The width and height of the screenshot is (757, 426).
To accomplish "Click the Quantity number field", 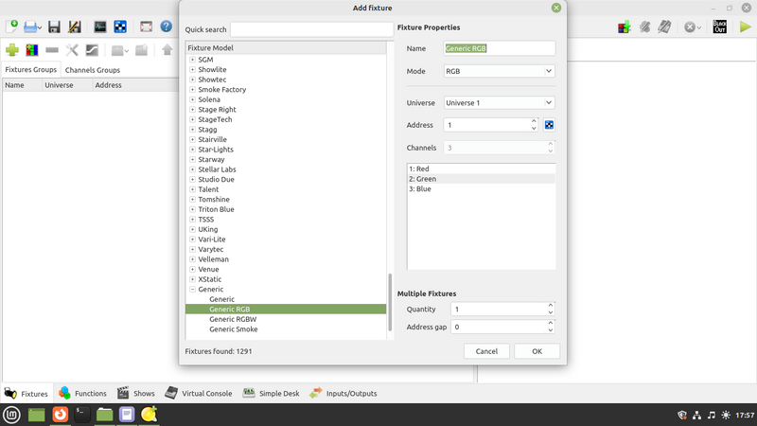I will tap(499, 310).
